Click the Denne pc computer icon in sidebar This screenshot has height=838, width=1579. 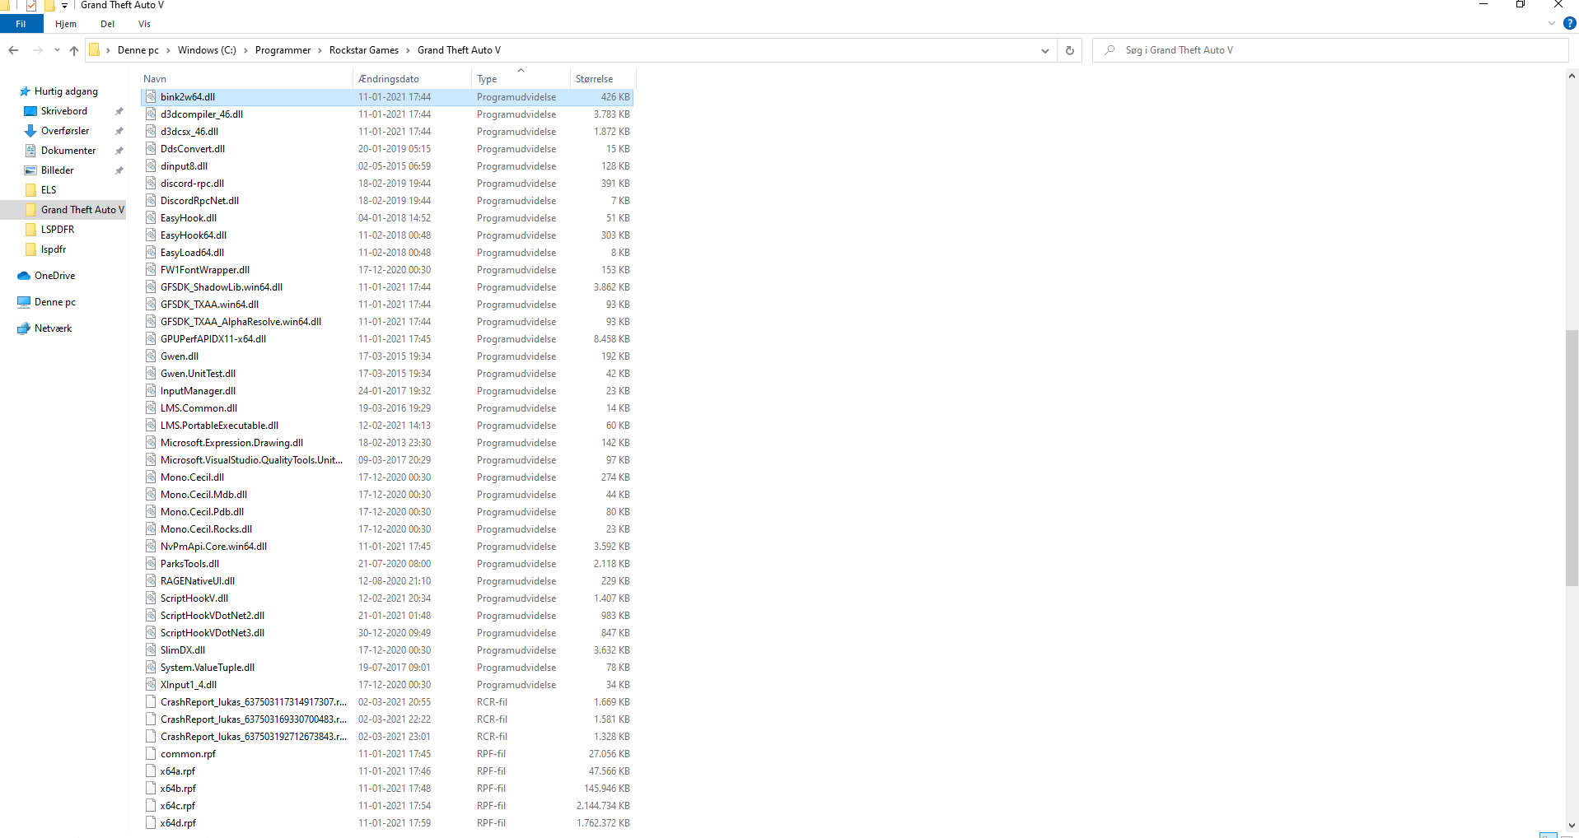coord(24,302)
